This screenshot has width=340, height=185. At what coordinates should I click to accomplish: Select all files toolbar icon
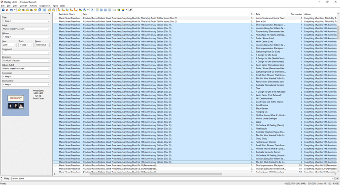[x=44, y=10]
